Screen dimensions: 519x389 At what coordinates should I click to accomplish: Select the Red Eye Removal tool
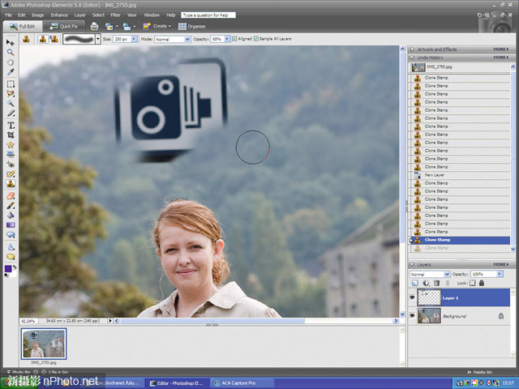(11, 164)
